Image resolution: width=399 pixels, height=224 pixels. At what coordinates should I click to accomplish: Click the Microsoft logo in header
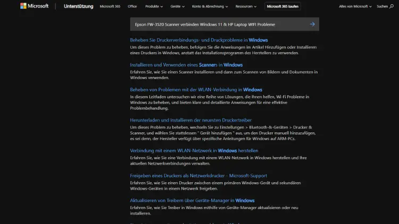click(x=34, y=6)
